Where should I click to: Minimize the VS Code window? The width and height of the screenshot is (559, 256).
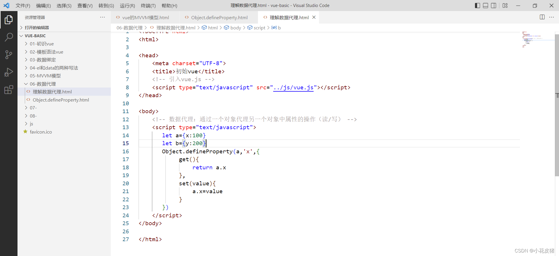pyautogui.click(x=518, y=6)
